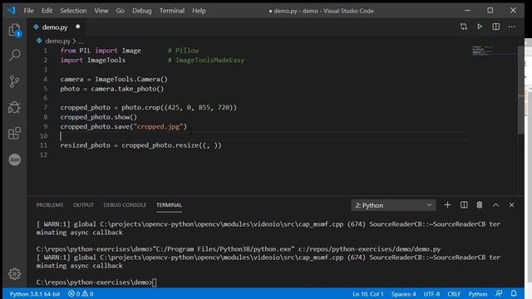Click line number 7 in gutter
The image size is (532, 299).
(45, 107)
